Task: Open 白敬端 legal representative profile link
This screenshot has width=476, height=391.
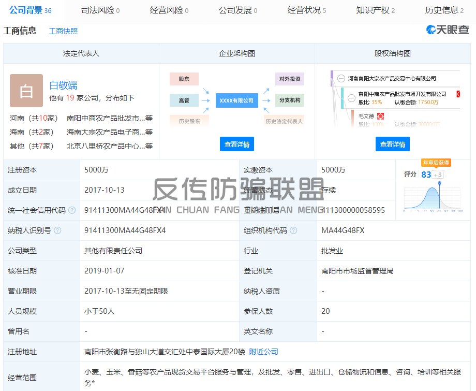Action: click(63, 85)
